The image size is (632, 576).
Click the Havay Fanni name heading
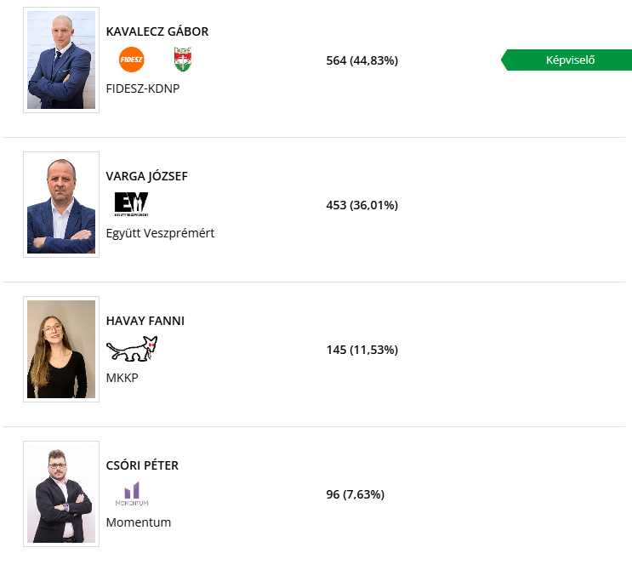coord(145,321)
